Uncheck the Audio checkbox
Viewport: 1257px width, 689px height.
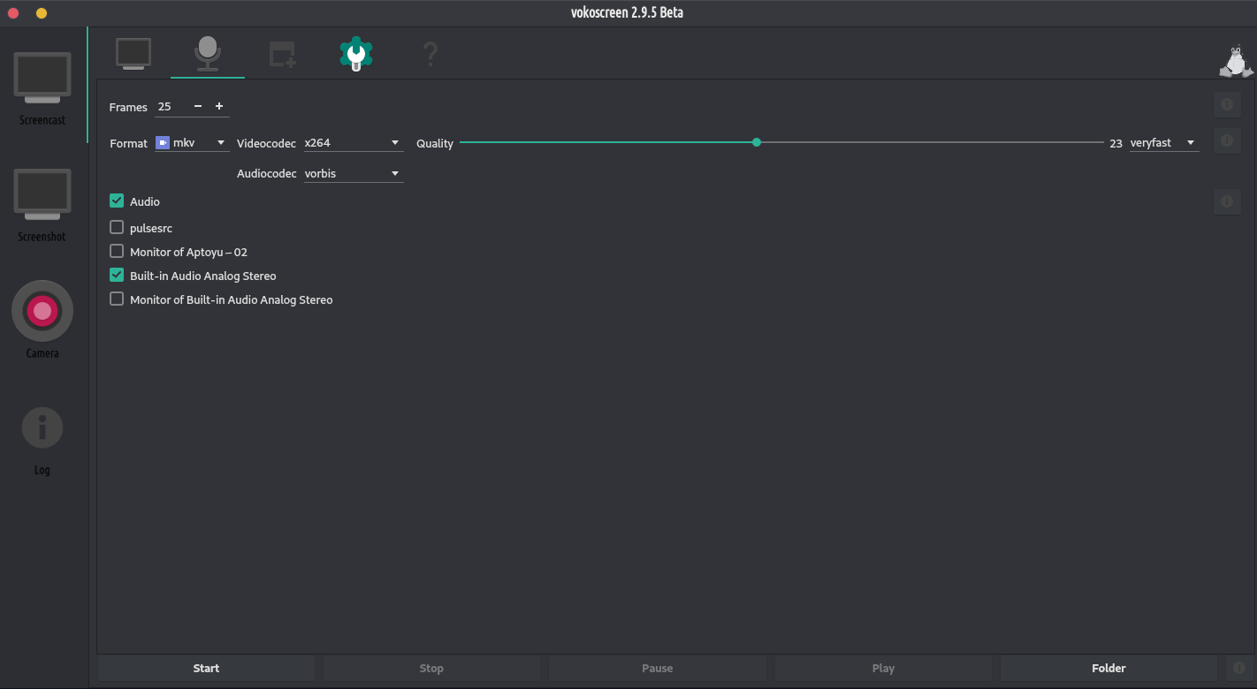pyautogui.click(x=117, y=201)
